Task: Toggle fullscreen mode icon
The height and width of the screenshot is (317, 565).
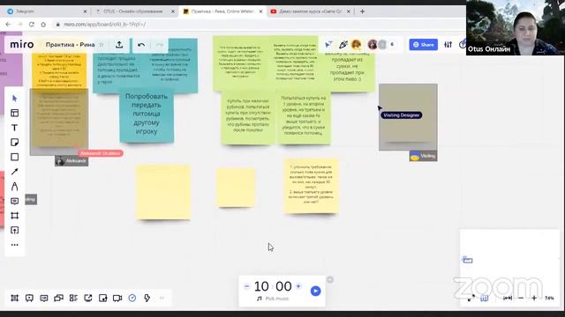Action: [x=471, y=298]
